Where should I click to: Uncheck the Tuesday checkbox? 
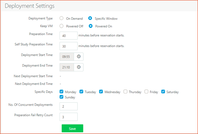(81, 92)
